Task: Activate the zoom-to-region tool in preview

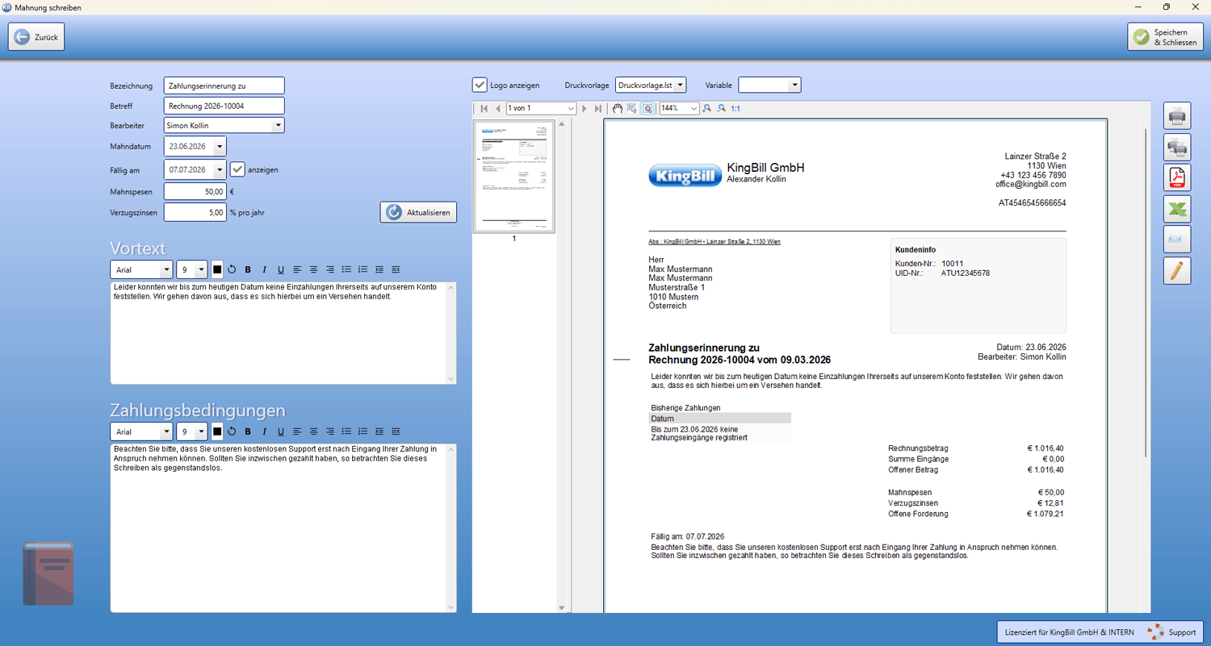Action: (647, 108)
